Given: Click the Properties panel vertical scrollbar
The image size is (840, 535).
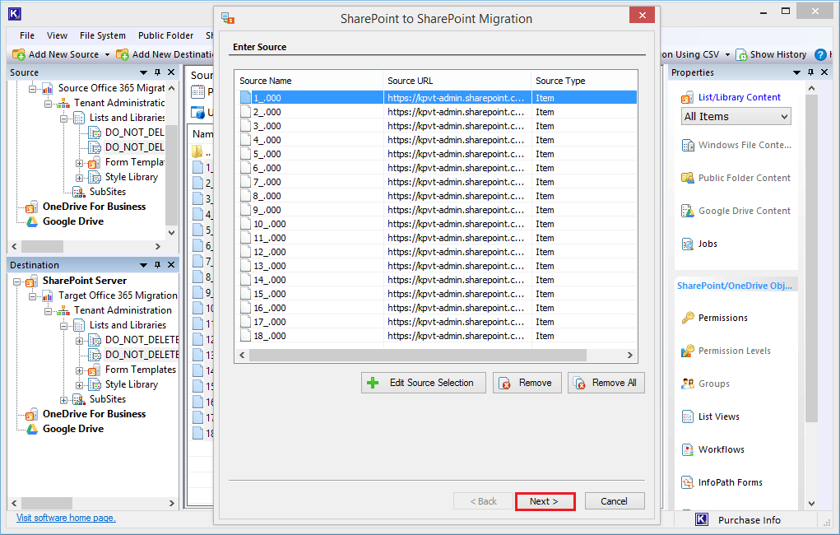Looking at the screenshot, I should [811, 259].
